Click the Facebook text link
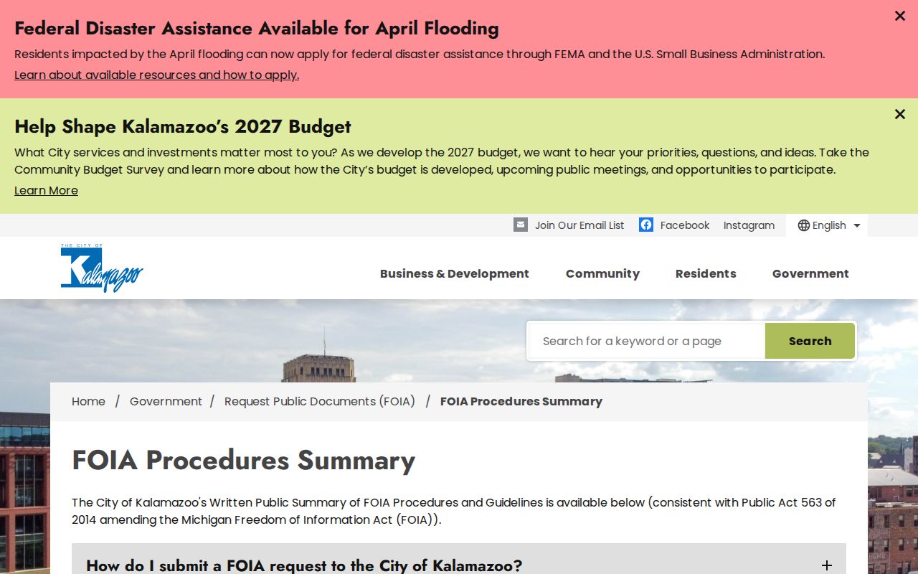This screenshot has height=574, width=918. point(685,225)
